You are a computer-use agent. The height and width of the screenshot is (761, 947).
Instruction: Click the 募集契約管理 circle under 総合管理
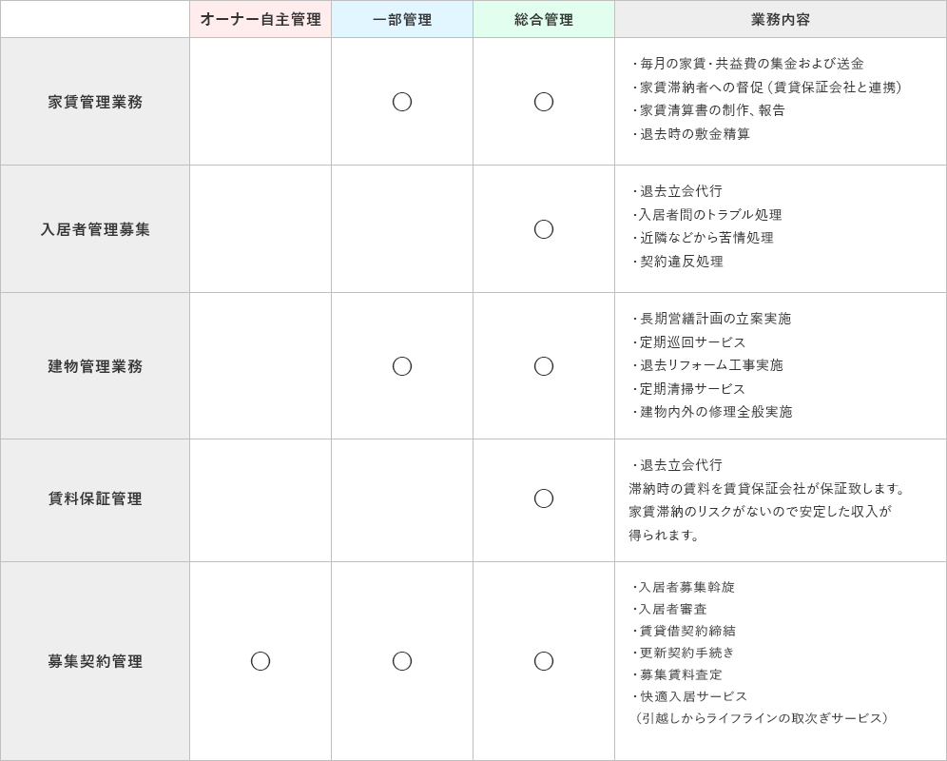tap(544, 661)
